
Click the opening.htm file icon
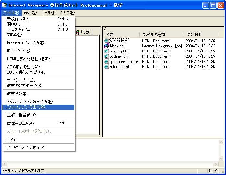coord(106,51)
